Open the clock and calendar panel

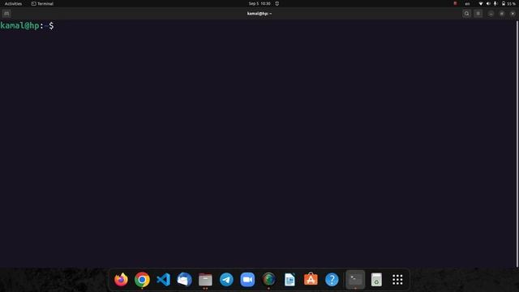coord(259,3)
